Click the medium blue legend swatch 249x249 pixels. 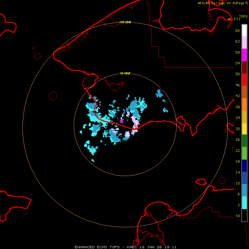click(244, 178)
